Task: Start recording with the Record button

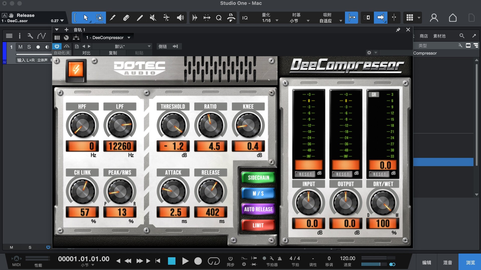Action: pos(198,261)
